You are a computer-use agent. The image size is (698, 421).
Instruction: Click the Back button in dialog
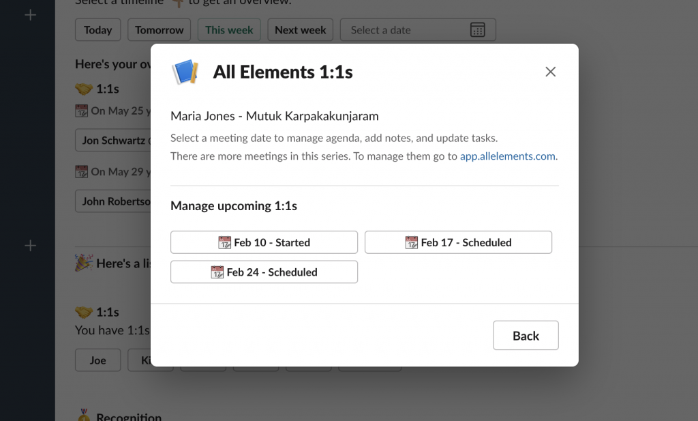tap(526, 336)
